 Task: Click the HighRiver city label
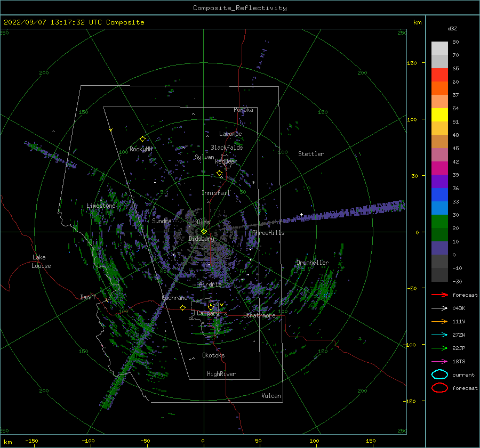[221, 374]
